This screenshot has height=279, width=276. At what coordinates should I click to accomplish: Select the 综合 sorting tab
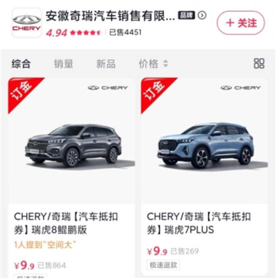coord(21,64)
